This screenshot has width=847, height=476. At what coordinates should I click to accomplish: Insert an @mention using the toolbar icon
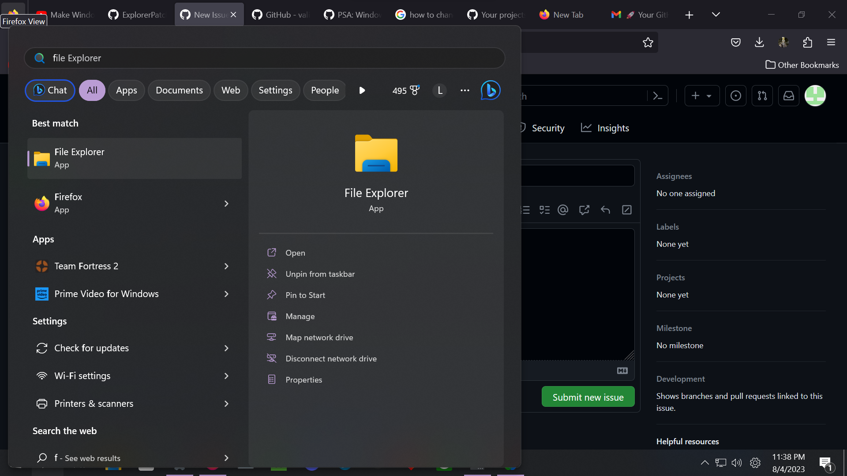click(x=563, y=210)
